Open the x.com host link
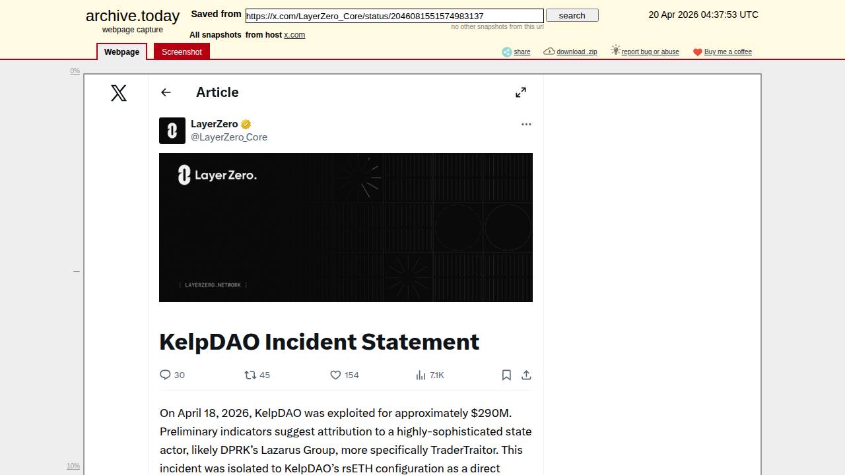The height and width of the screenshot is (475, 845). pyautogui.click(x=294, y=35)
